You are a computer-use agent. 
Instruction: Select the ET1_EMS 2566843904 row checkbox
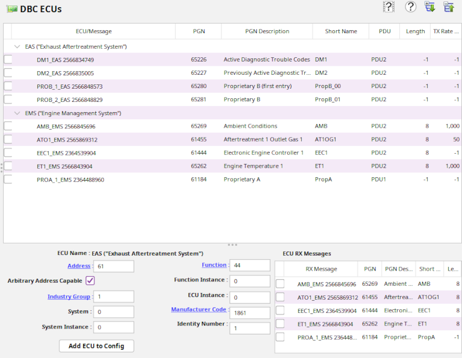click(8, 166)
